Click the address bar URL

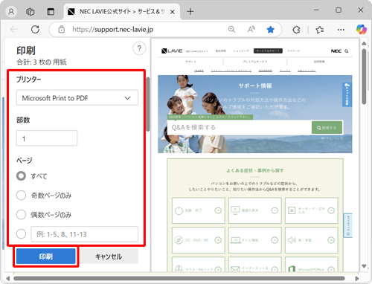coord(113,30)
